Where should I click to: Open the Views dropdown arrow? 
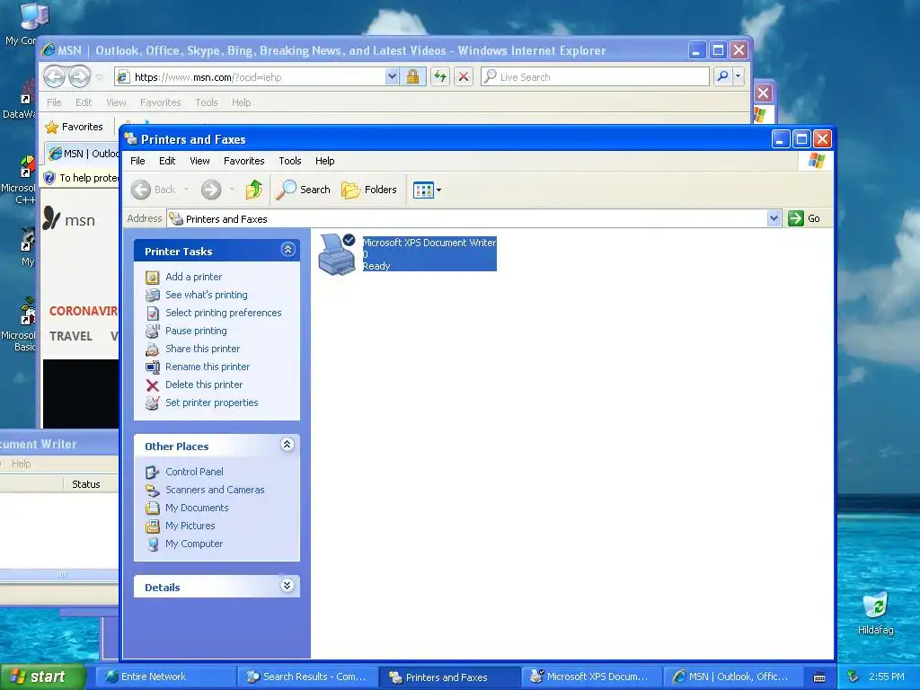[x=438, y=190]
